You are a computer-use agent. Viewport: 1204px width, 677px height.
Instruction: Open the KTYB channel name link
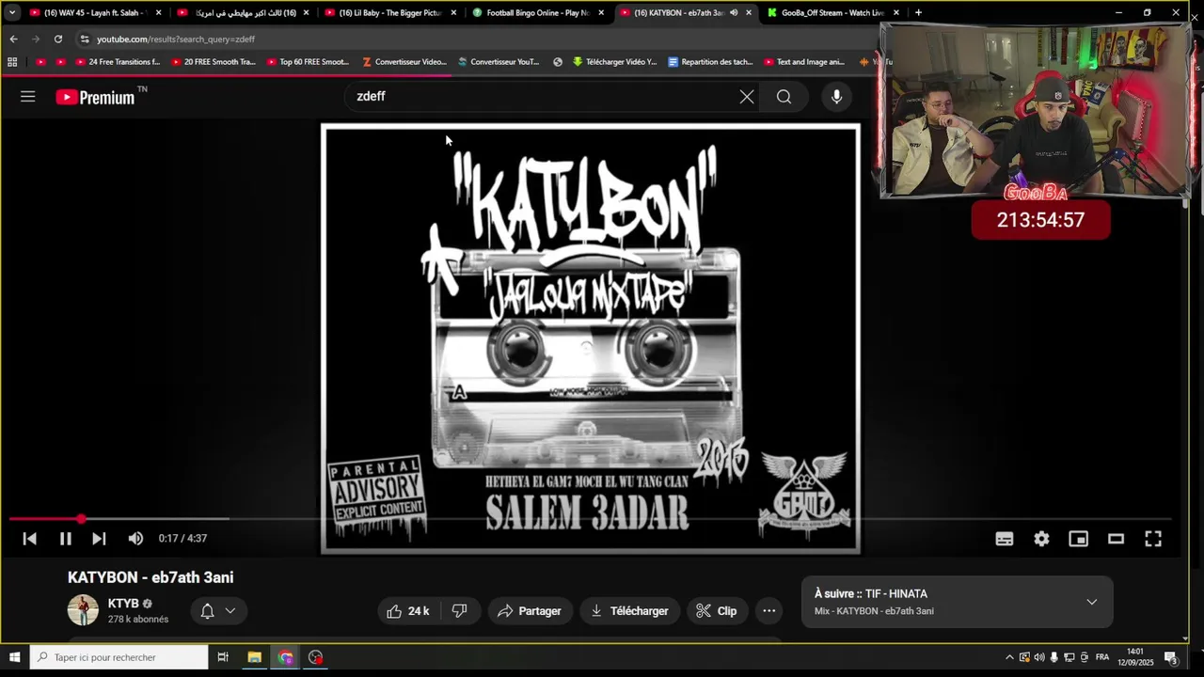tap(123, 604)
